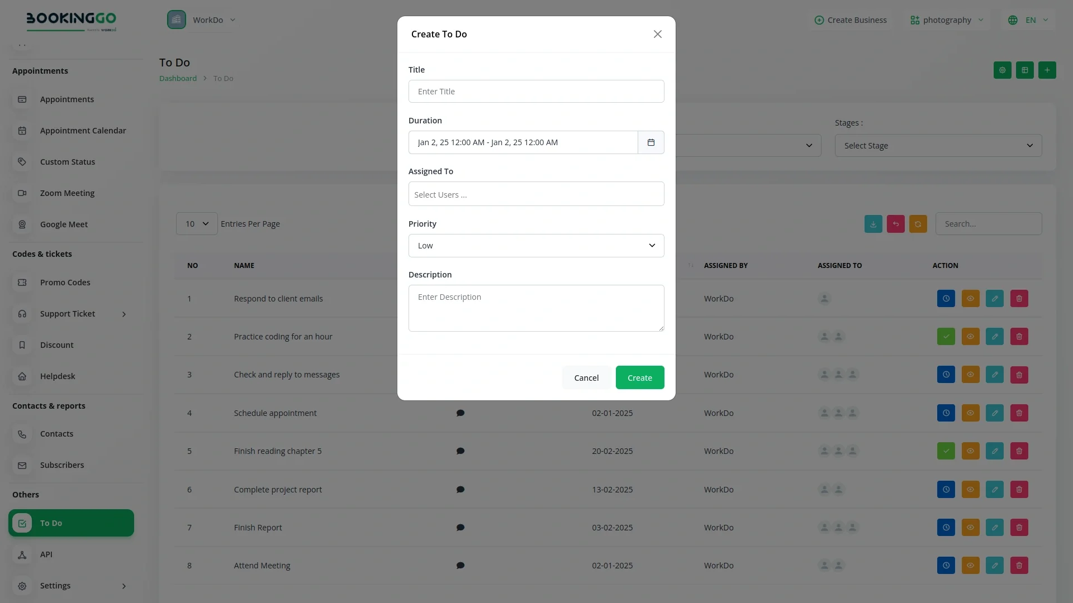Click the comment bubble icon for Complete project report
The width and height of the screenshot is (1073, 603).
[x=460, y=490]
